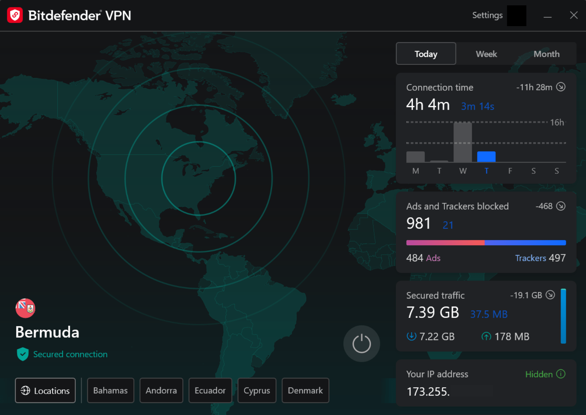
Task: Connect to the Bahamas server
Action: 111,390
